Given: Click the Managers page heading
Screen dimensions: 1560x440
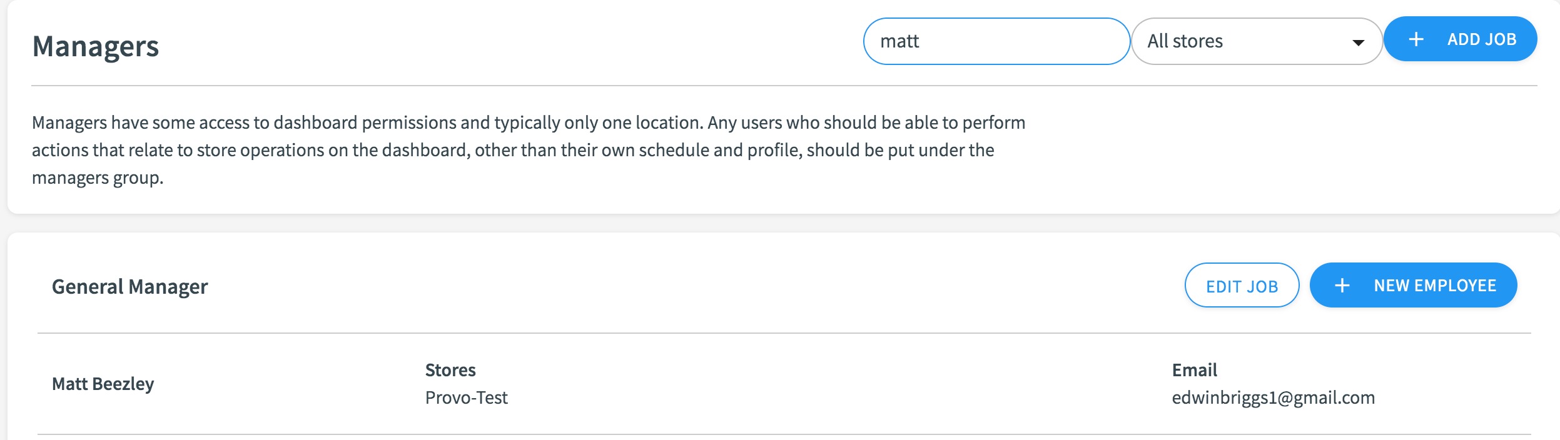Looking at the screenshot, I should tap(96, 46).
